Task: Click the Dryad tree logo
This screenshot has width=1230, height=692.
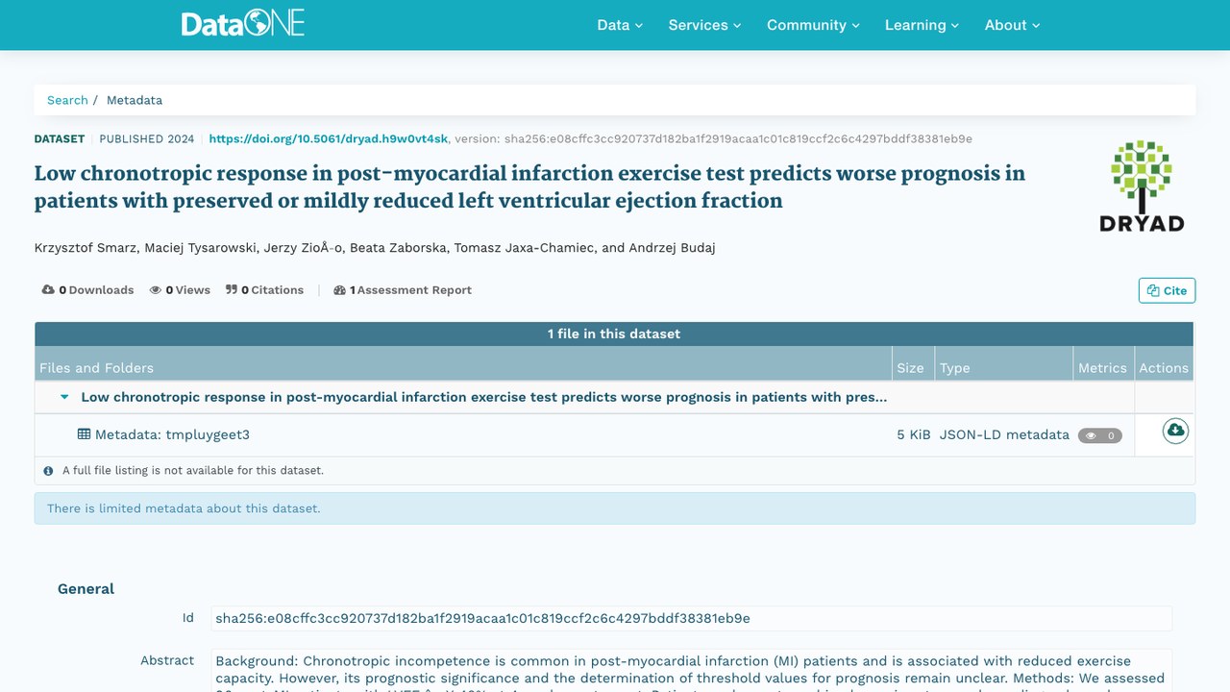Action: (1142, 186)
